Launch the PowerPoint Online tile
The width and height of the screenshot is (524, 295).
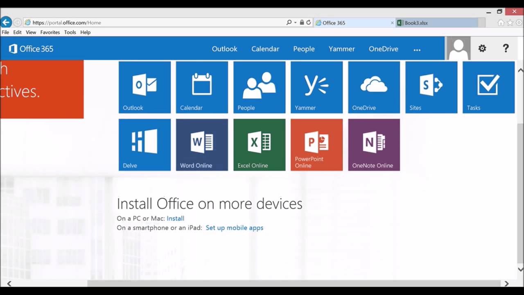tap(316, 145)
